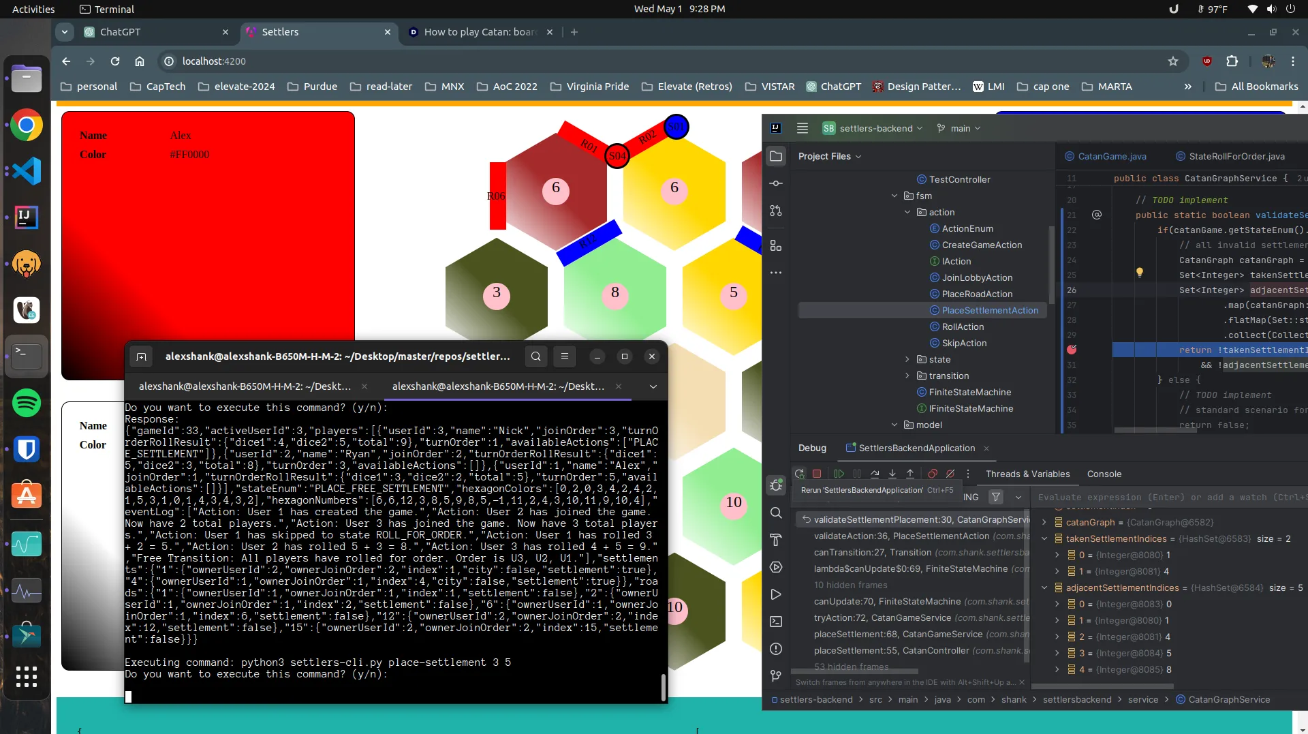
Task: Resume program execution in debugger
Action: pos(839,474)
